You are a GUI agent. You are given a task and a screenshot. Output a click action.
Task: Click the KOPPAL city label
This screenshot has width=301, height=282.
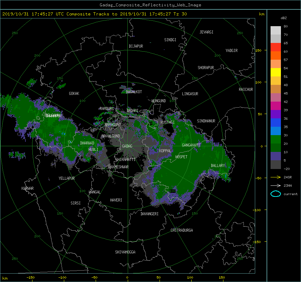click(x=165, y=151)
